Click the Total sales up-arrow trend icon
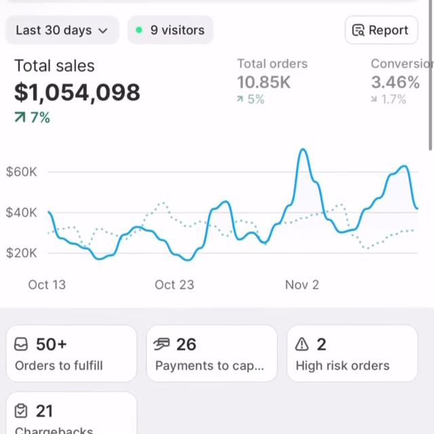This screenshot has width=434, height=434. click(x=20, y=118)
